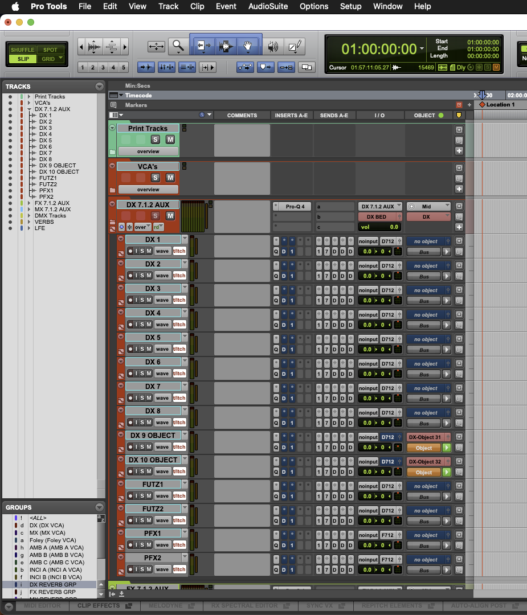Open the Setup menu
This screenshot has width=527, height=615.
[350, 6]
